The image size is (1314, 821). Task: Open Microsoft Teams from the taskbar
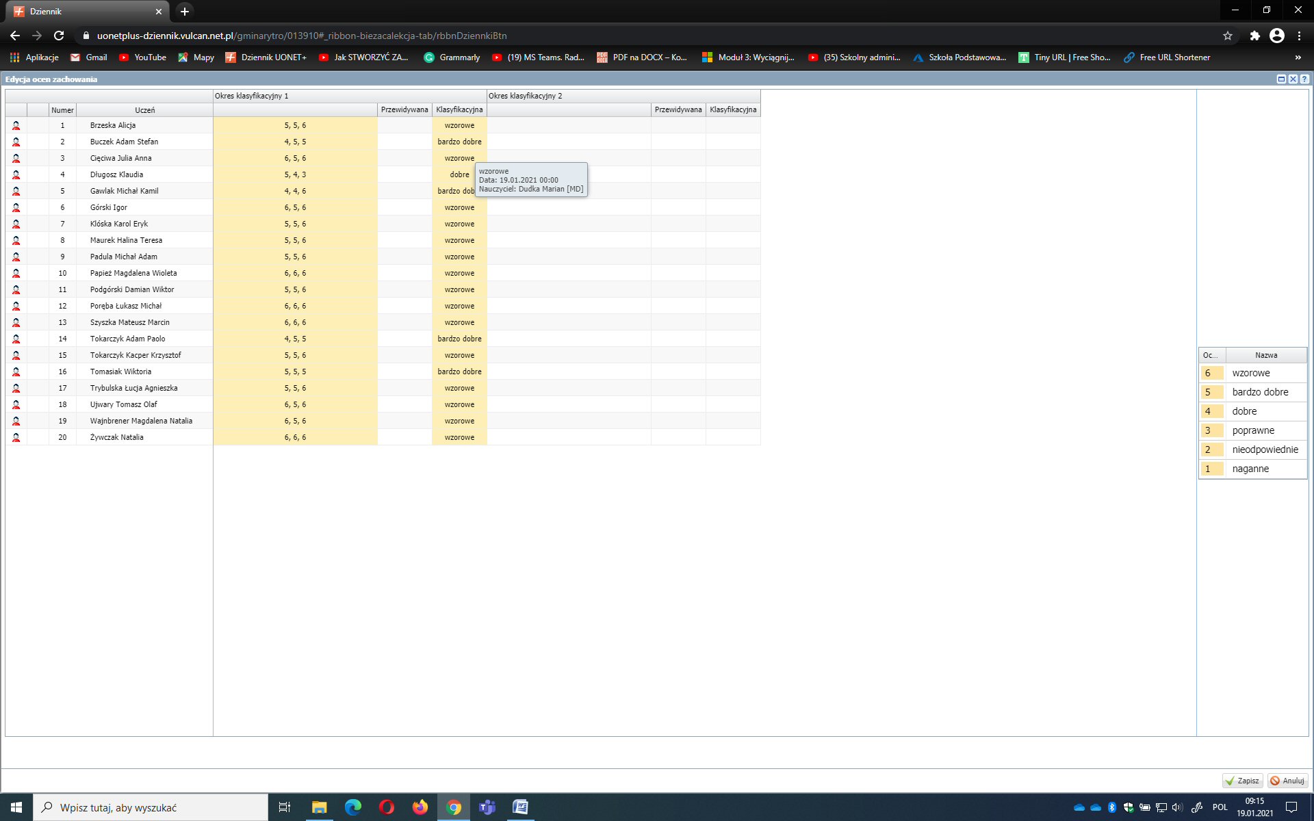coord(487,807)
